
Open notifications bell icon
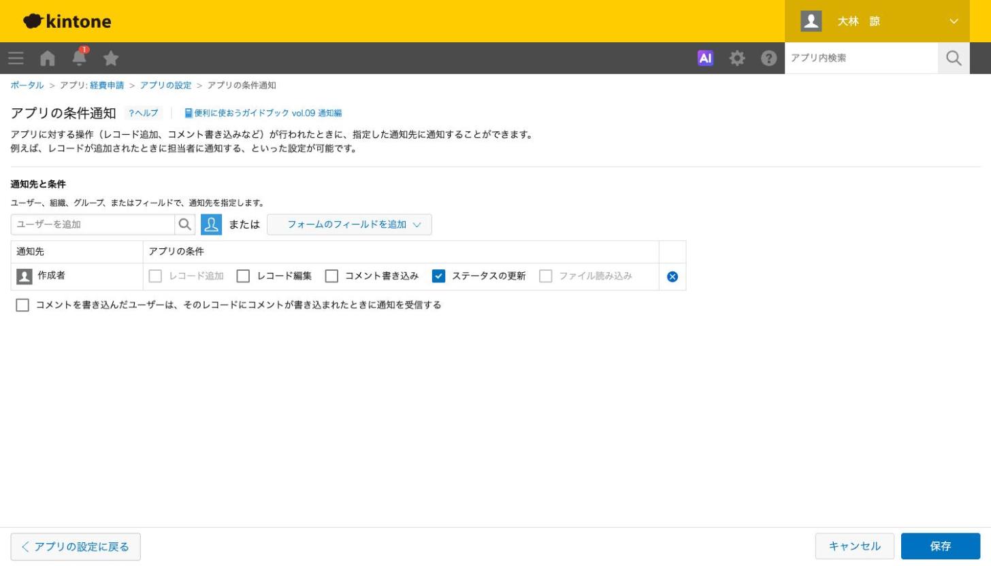click(80, 58)
